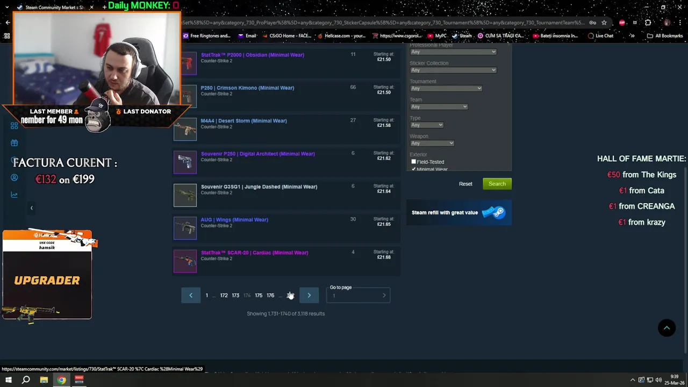Open File Explorer from the taskbar
688x387 pixels.
tap(44, 380)
